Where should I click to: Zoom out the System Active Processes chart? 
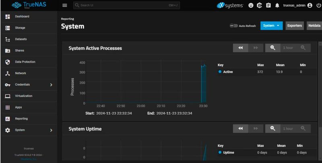click(272, 48)
